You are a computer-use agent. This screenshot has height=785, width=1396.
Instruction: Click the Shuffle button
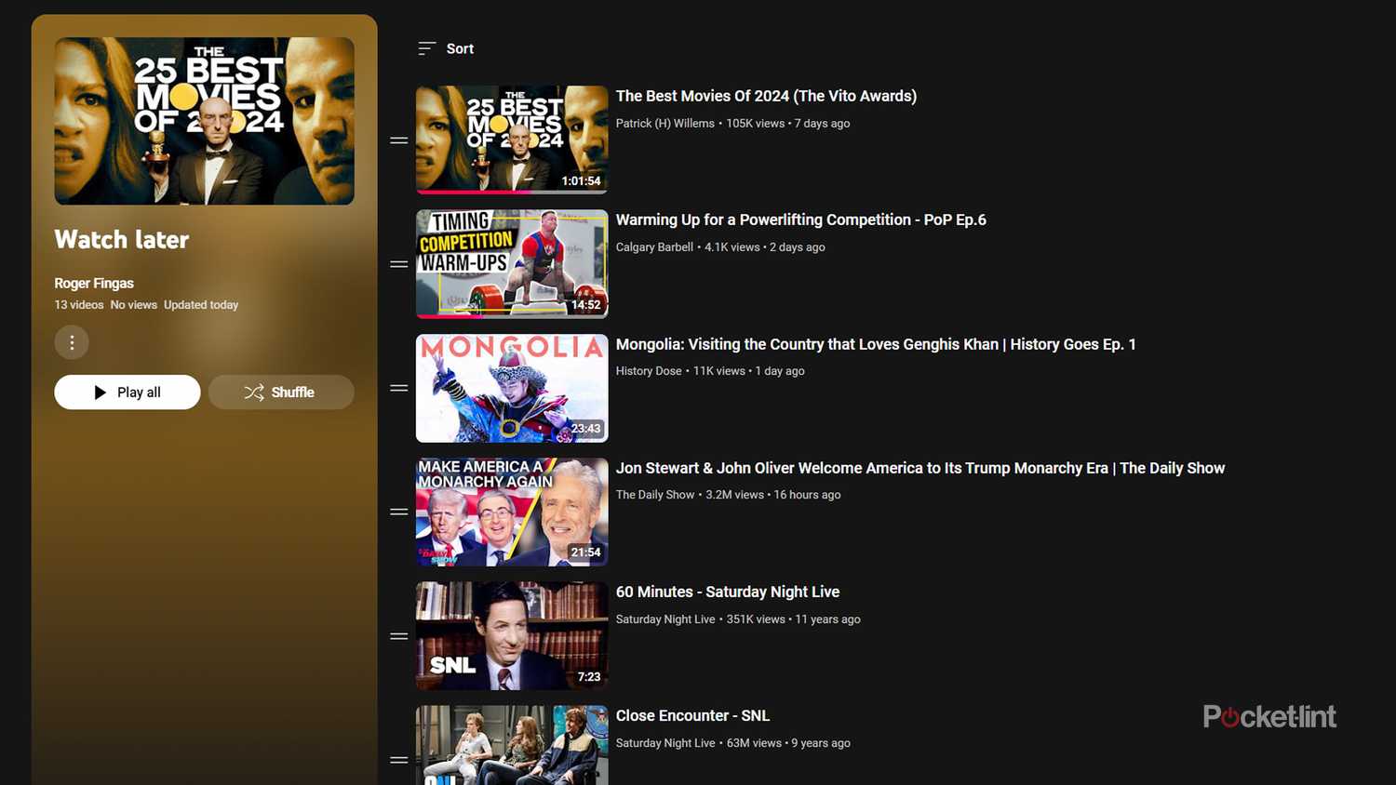pyautogui.click(x=281, y=392)
